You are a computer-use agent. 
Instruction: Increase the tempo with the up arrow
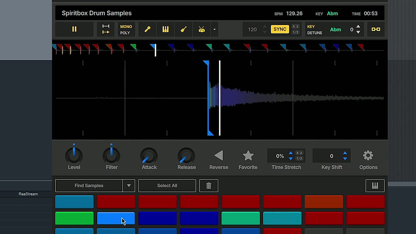click(265, 26)
